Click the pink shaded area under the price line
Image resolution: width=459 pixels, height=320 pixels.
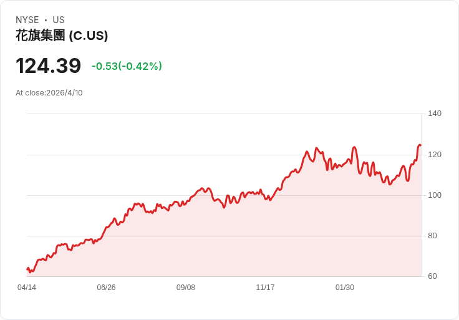(x=249, y=243)
